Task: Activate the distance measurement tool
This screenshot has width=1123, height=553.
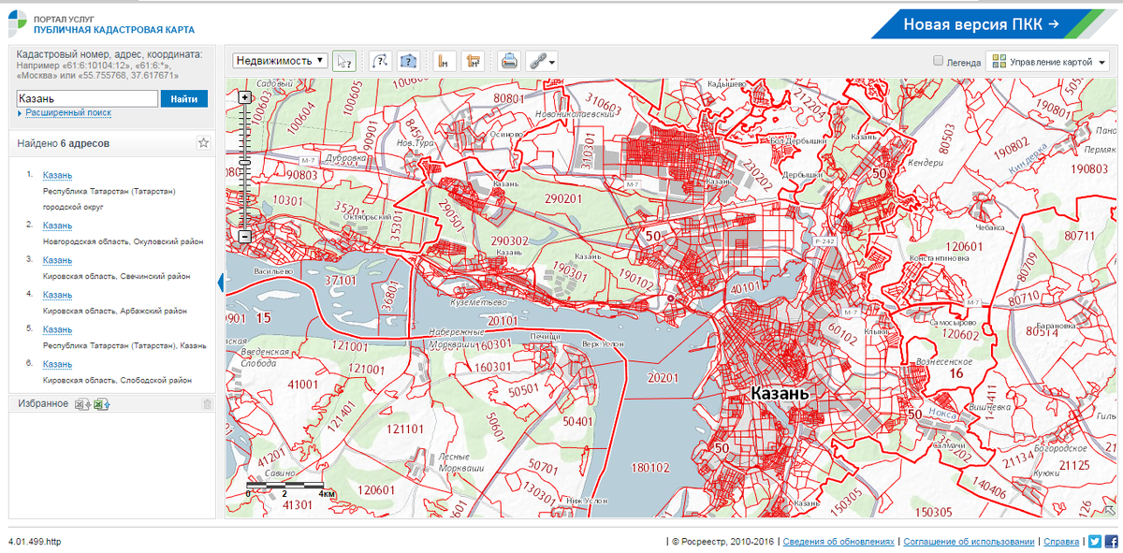Action: point(445,61)
